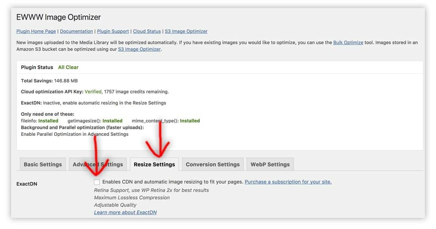Open 'Learn more about ExactDN'
The image size is (436, 229).
click(125, 212)
